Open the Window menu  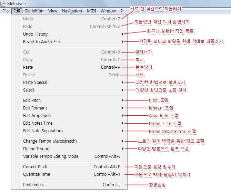pos(108,11)
